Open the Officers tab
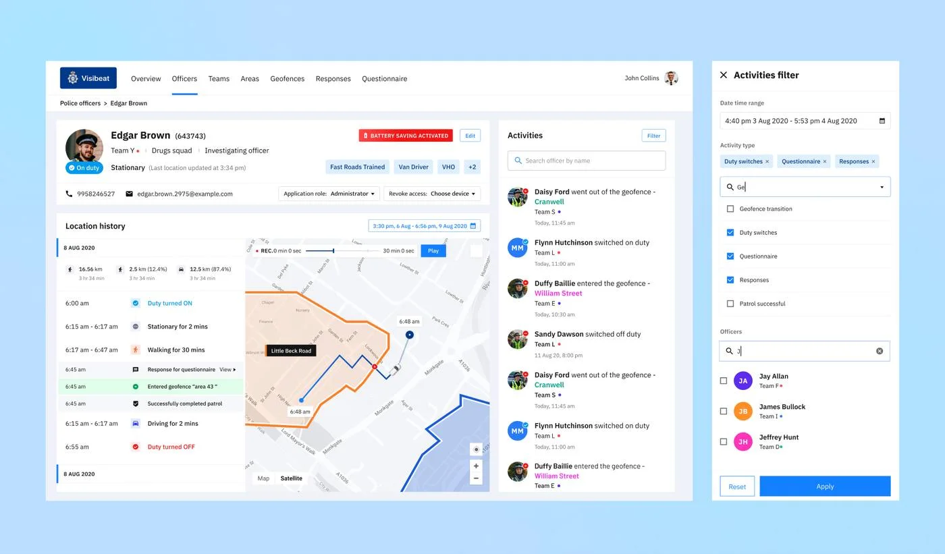Screen dimensions: 945x554 [184, 79]
